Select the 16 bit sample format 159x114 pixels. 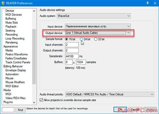tap(70, 39)
